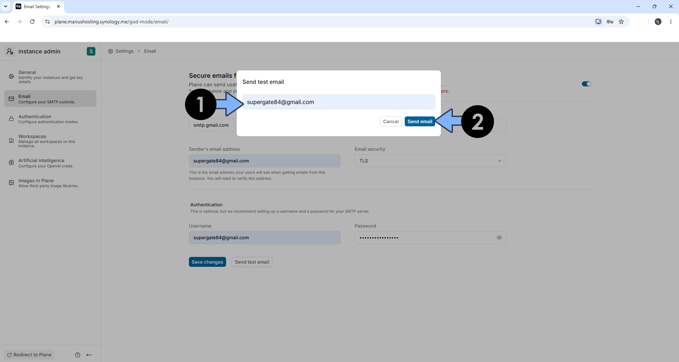Open Chrome three-dot menu

(671, 22)
